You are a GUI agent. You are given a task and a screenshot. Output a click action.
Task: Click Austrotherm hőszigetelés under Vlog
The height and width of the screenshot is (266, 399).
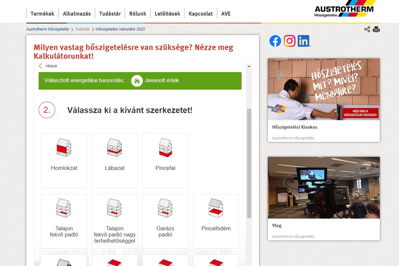click(293, 236)
